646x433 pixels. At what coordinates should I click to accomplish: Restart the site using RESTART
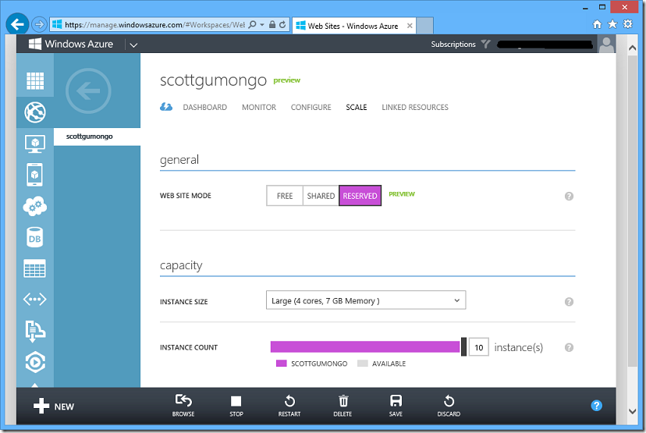289,406
